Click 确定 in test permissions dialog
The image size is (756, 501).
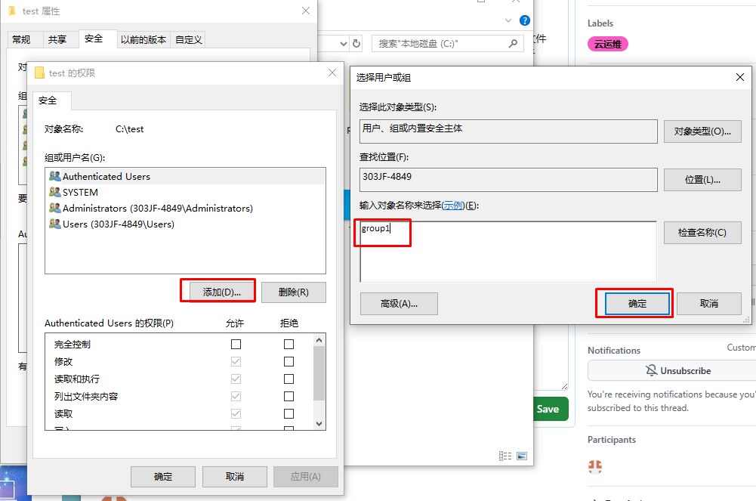point(163,476)
